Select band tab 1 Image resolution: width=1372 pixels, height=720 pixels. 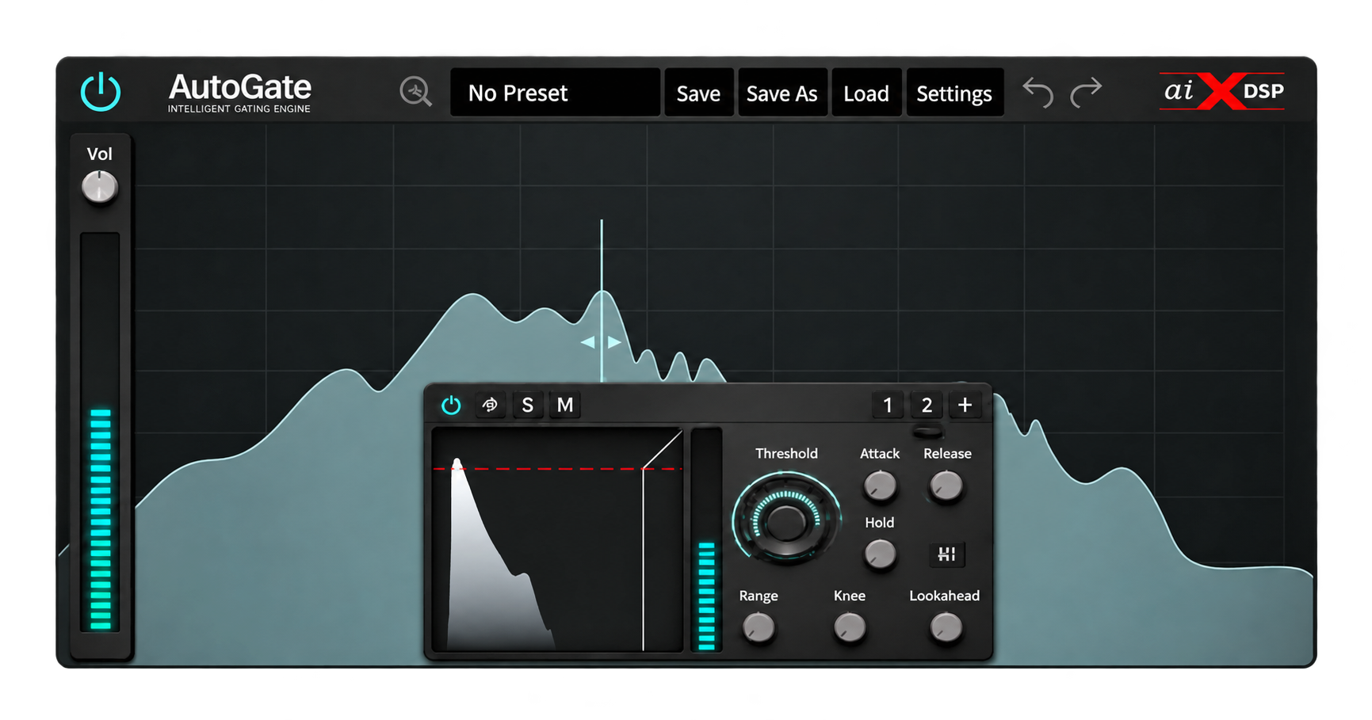pos(888,405)
